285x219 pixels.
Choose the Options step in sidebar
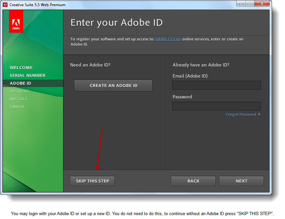[x=20, y=91]
